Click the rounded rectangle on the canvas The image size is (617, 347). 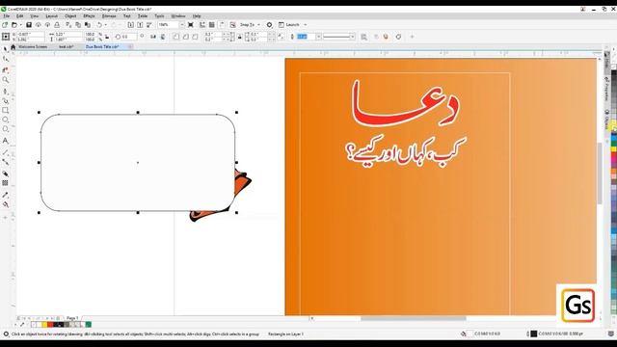[x=138, y=163]
